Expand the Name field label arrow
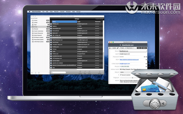Viewport: 183px width, 114px height. (x=119, y=51)
